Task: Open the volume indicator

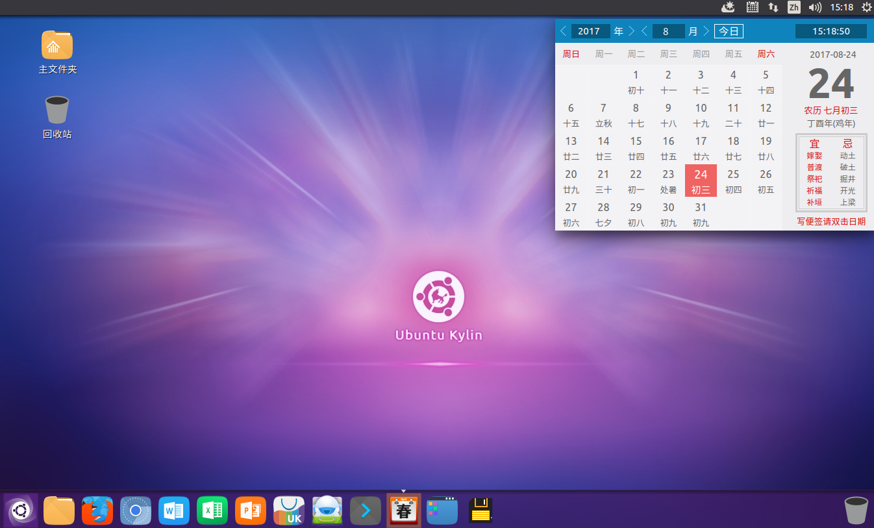Action: (815, 7)
